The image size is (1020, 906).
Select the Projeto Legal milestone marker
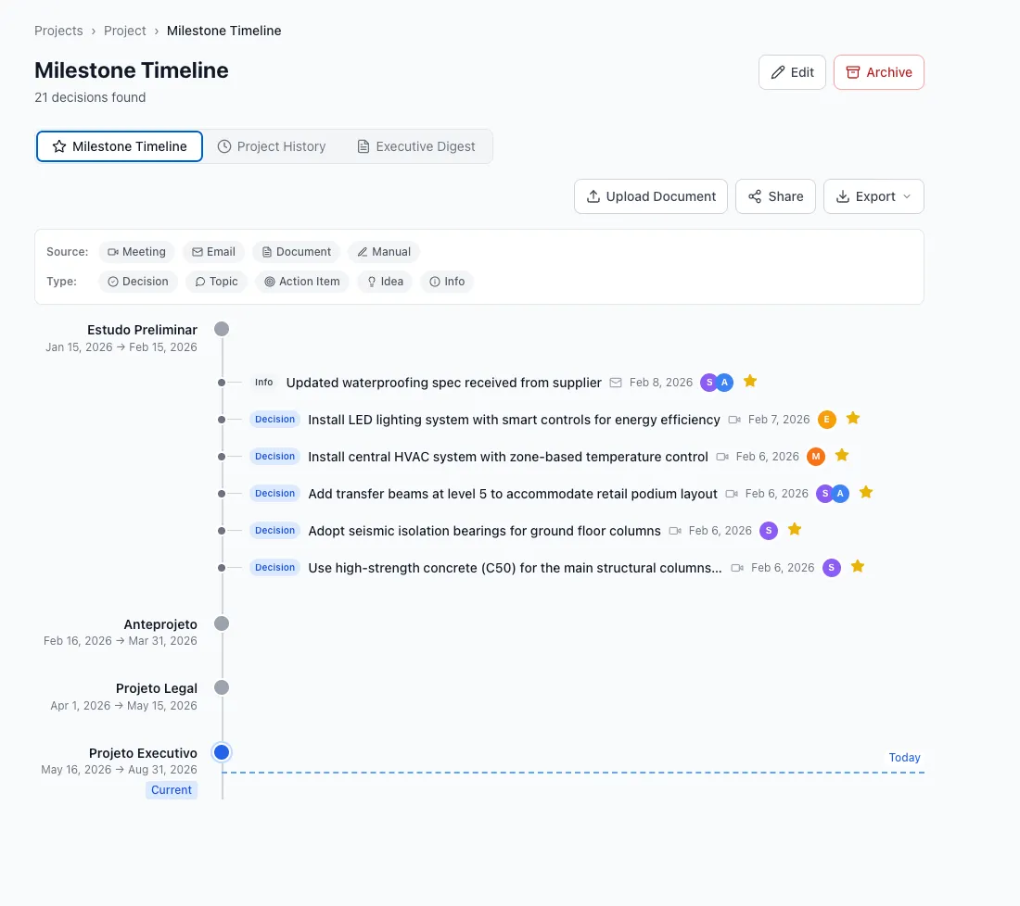[x=222, y=687]
